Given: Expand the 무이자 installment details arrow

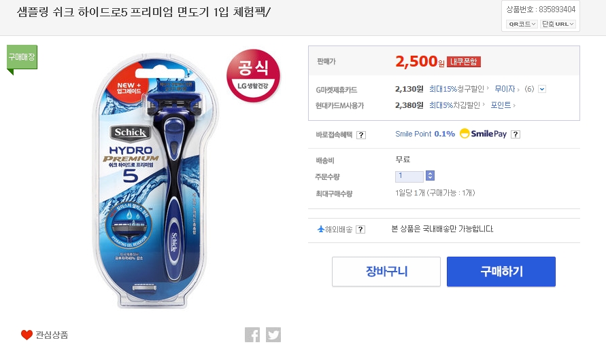Looking at the screenshot, I should tap(542, 89).
